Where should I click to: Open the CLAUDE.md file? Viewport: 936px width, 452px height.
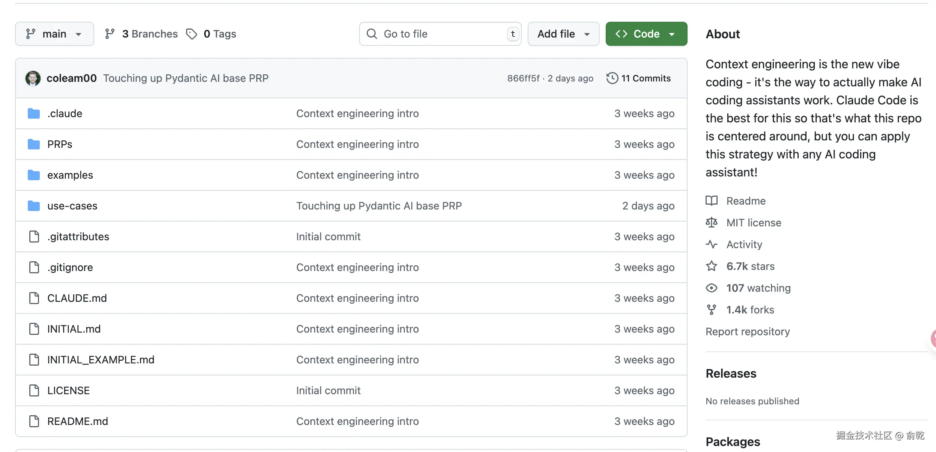point(77,298)
